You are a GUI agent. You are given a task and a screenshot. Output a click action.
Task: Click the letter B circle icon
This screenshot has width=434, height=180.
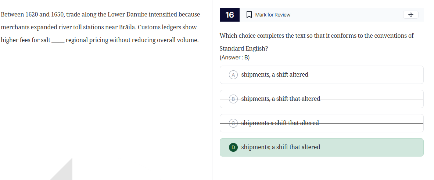pos(233,99)
